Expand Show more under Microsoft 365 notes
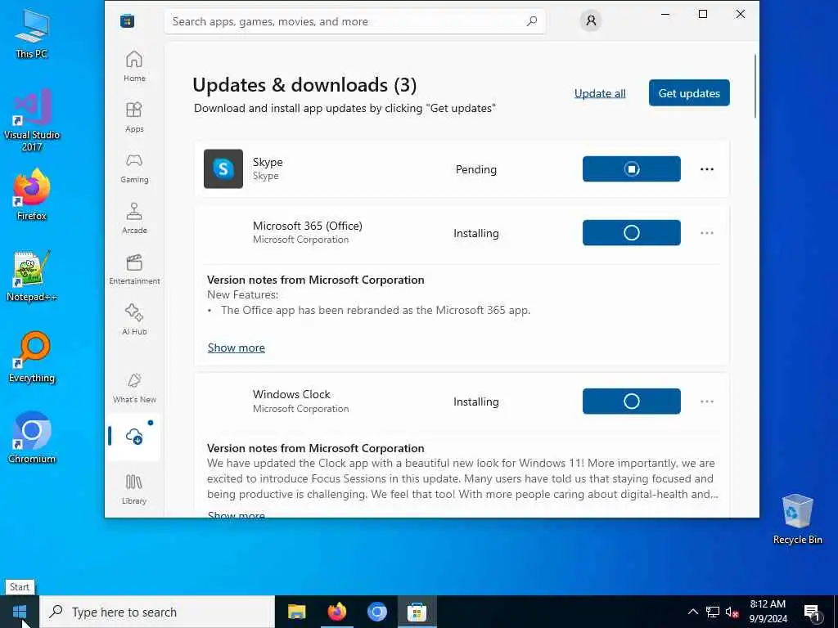 tap(237, 348)
